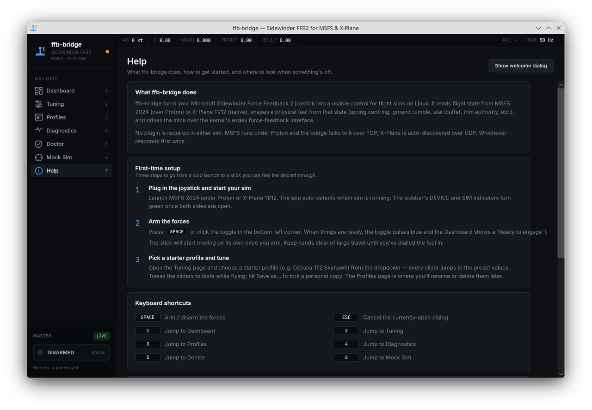Click the SPACE key badge in Arm the forces step
592x410 pixels.
[x=177, y=232]
